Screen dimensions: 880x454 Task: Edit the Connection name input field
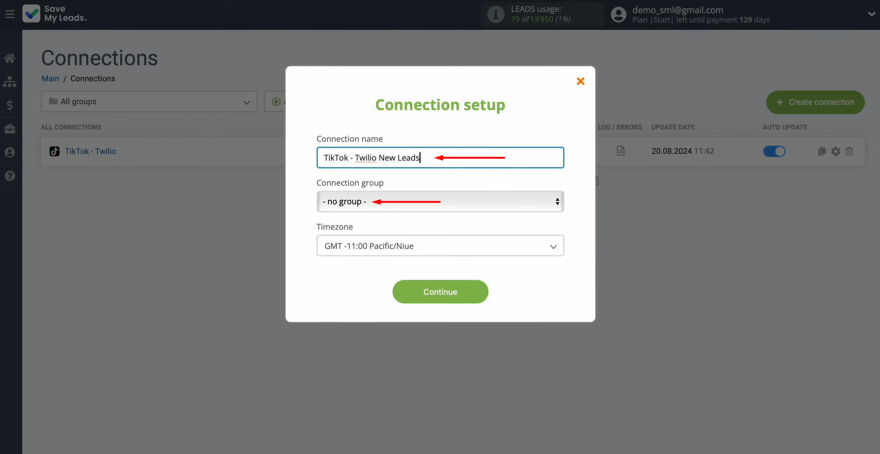[440, 158]
